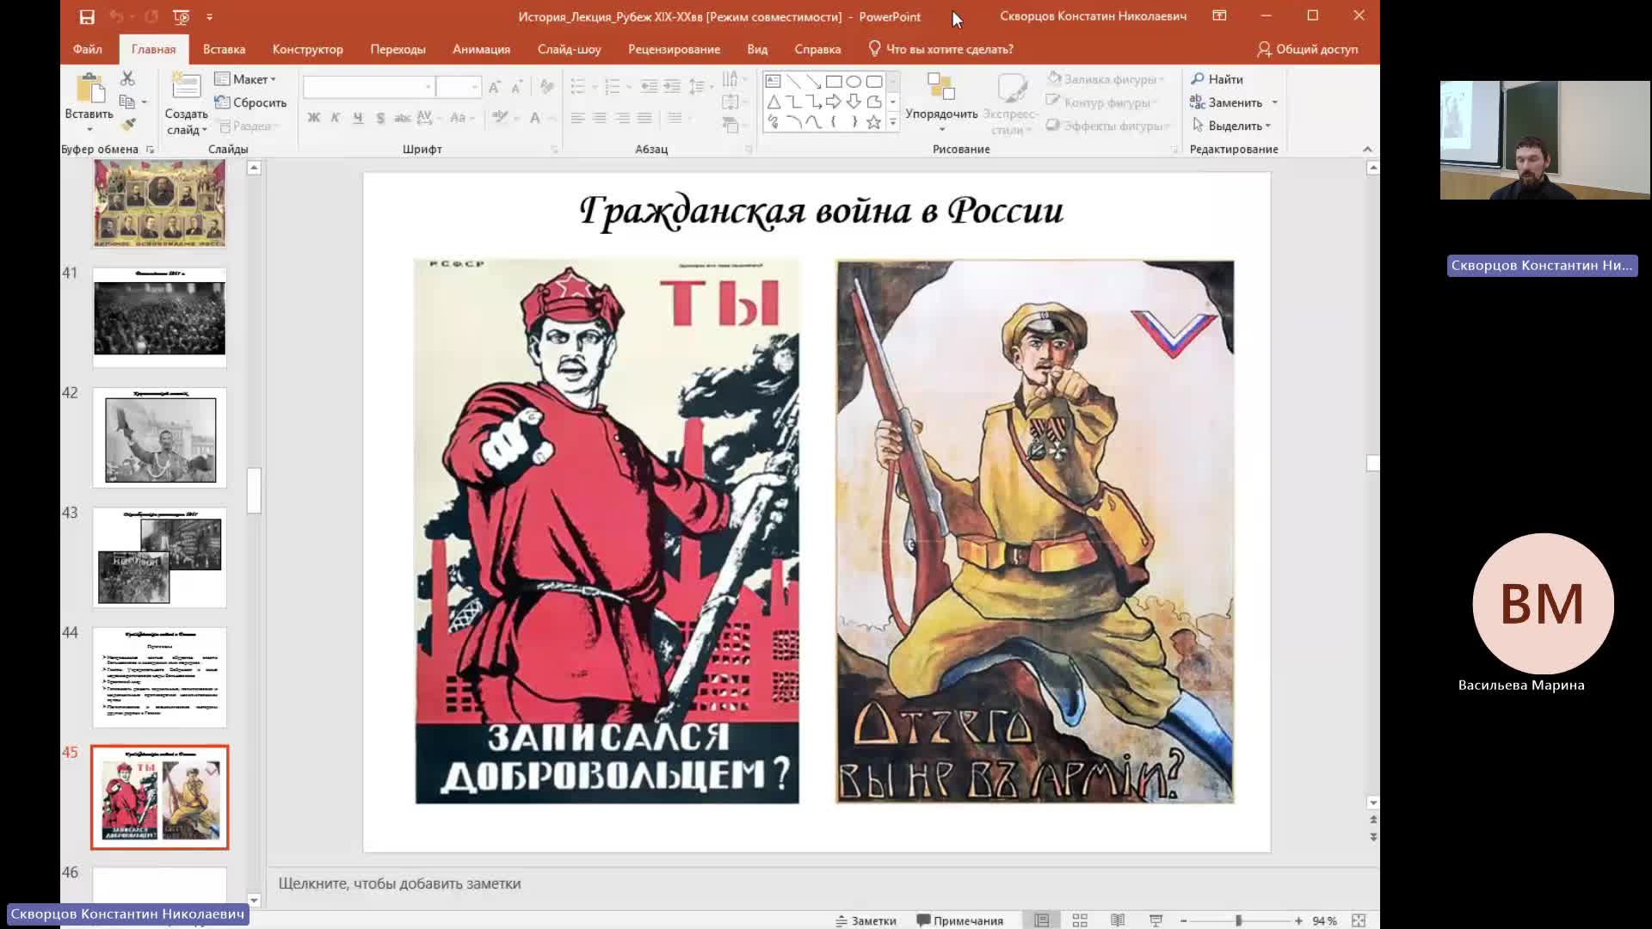Switch to Slide Sorter view
Screen dimensions: 1652x929
(x=1080, y=920)
